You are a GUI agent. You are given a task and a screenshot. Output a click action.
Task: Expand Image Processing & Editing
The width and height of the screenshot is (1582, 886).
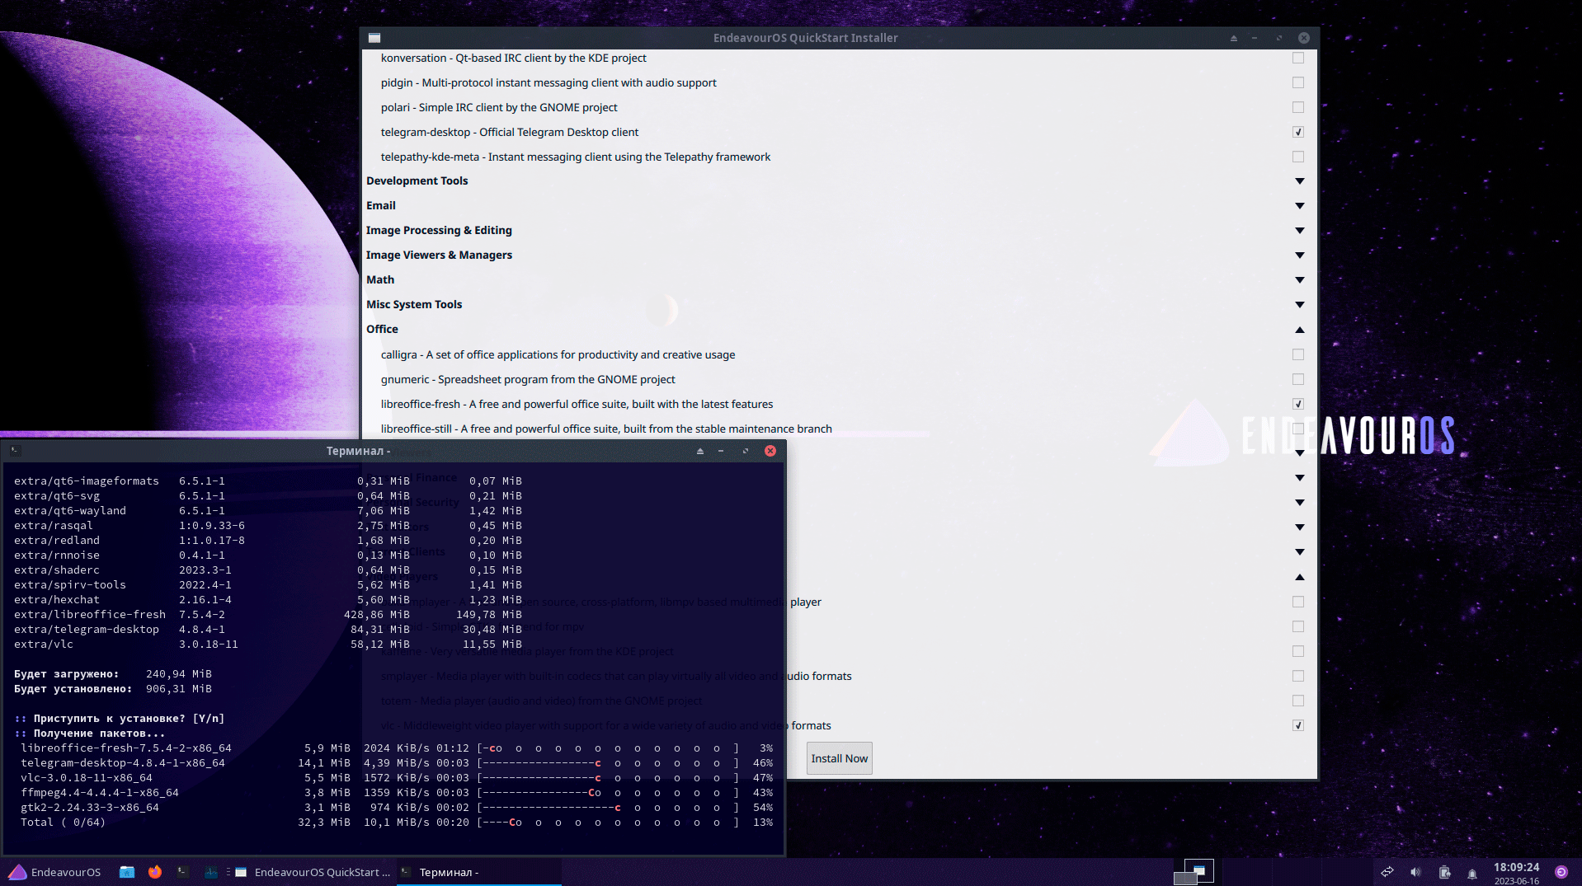pos(1300,231)
